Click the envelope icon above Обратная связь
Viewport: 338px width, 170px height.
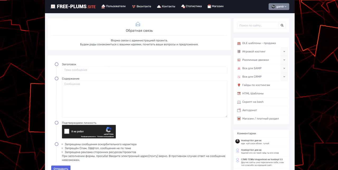pyautogui.click(x=138, y=24)
